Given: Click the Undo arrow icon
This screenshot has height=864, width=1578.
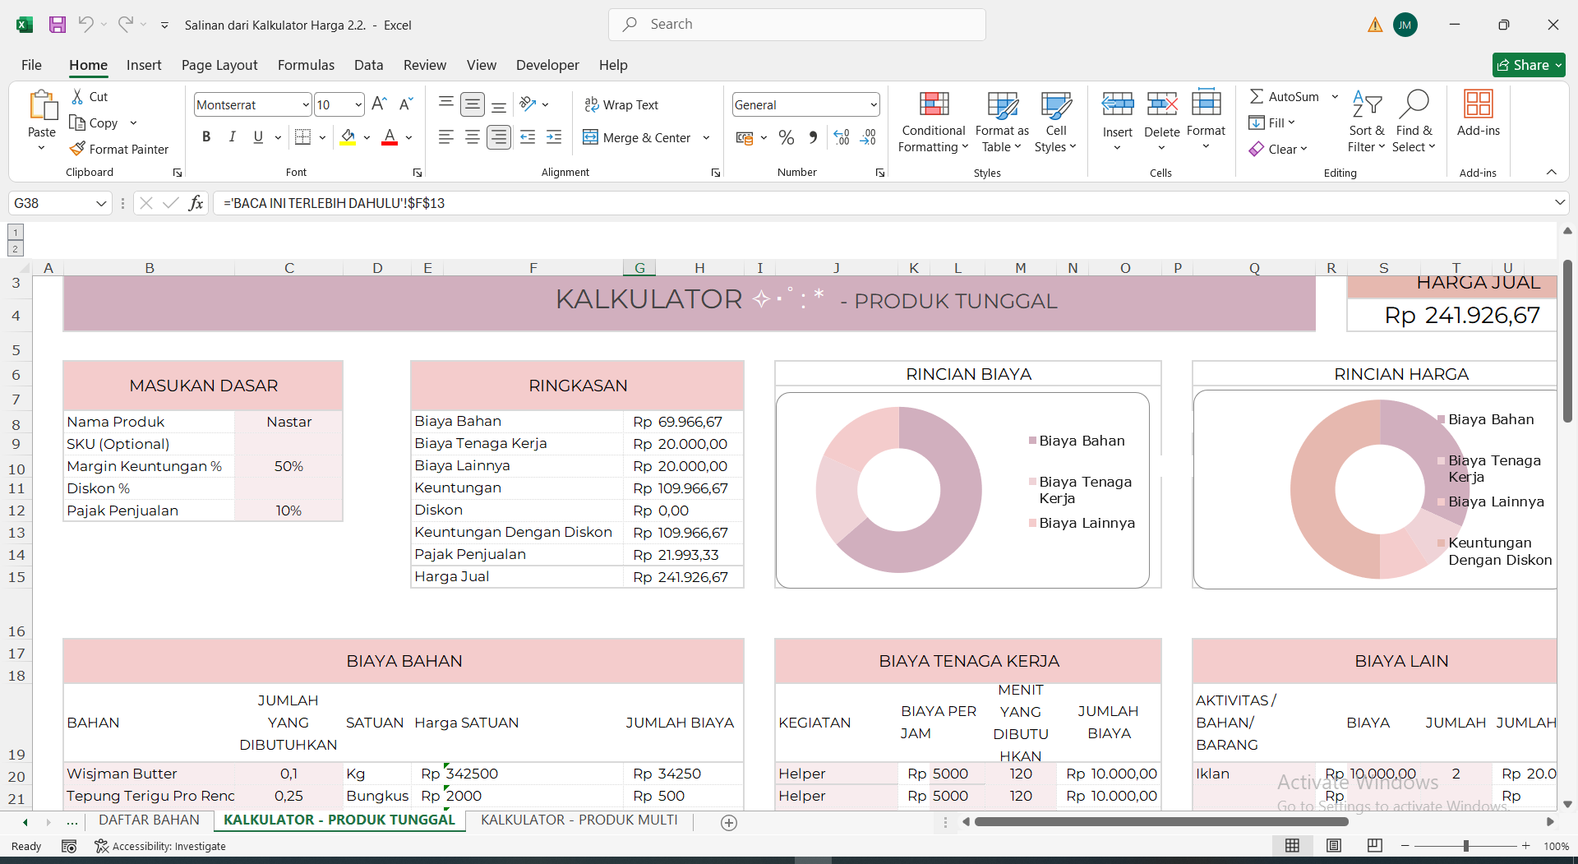Looking at the screenshot, I should click(x=85, y=25).
